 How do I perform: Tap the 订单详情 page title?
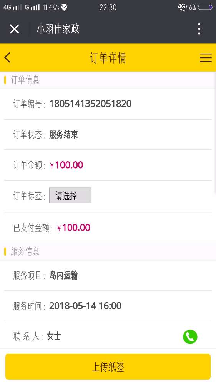coord(108,58)
